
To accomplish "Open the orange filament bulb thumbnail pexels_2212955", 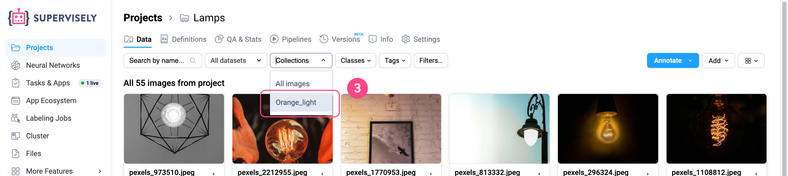I will coord(282,128).
